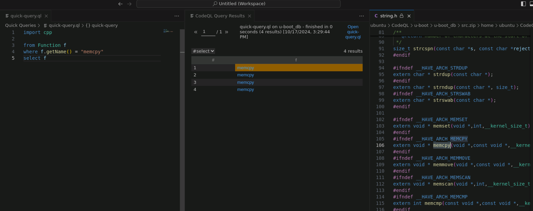Click the C file icon on string.h tab
The image size is (533, 211).
click(376, 16)
